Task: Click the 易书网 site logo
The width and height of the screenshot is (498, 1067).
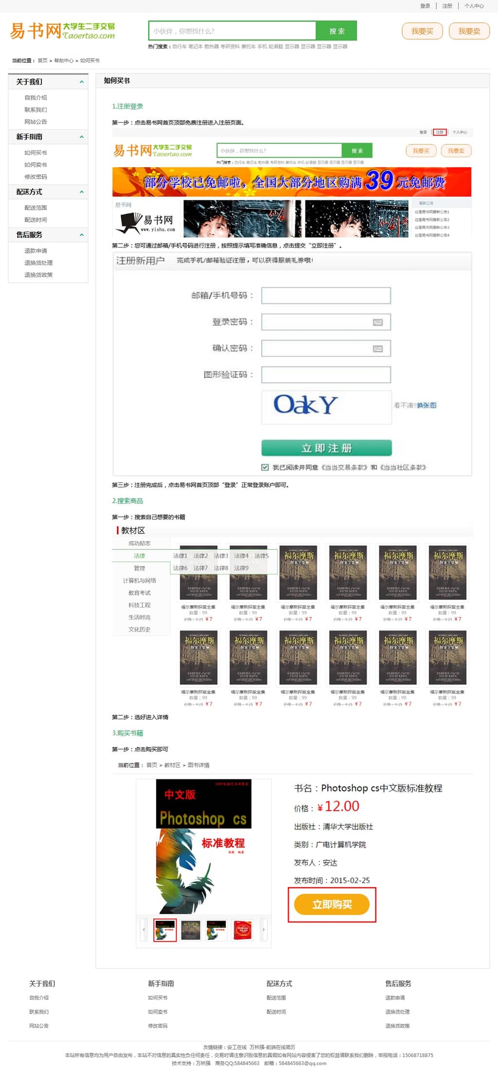Action: coord(62,31)
